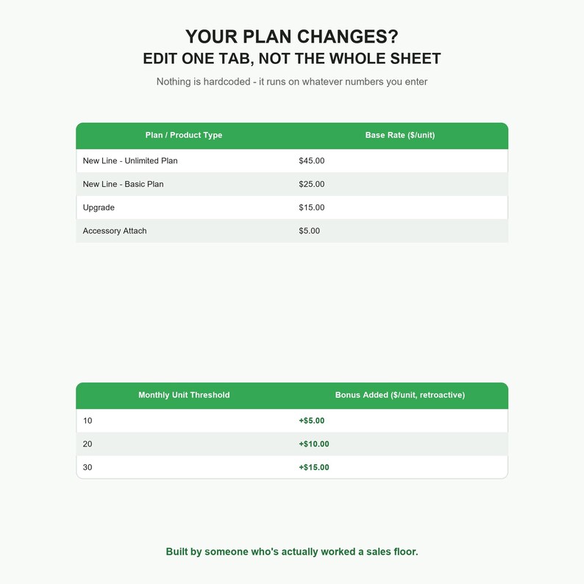The image size is (584, 584).
Task: Select the threshold 20 cell
Action: click(184, 444)
